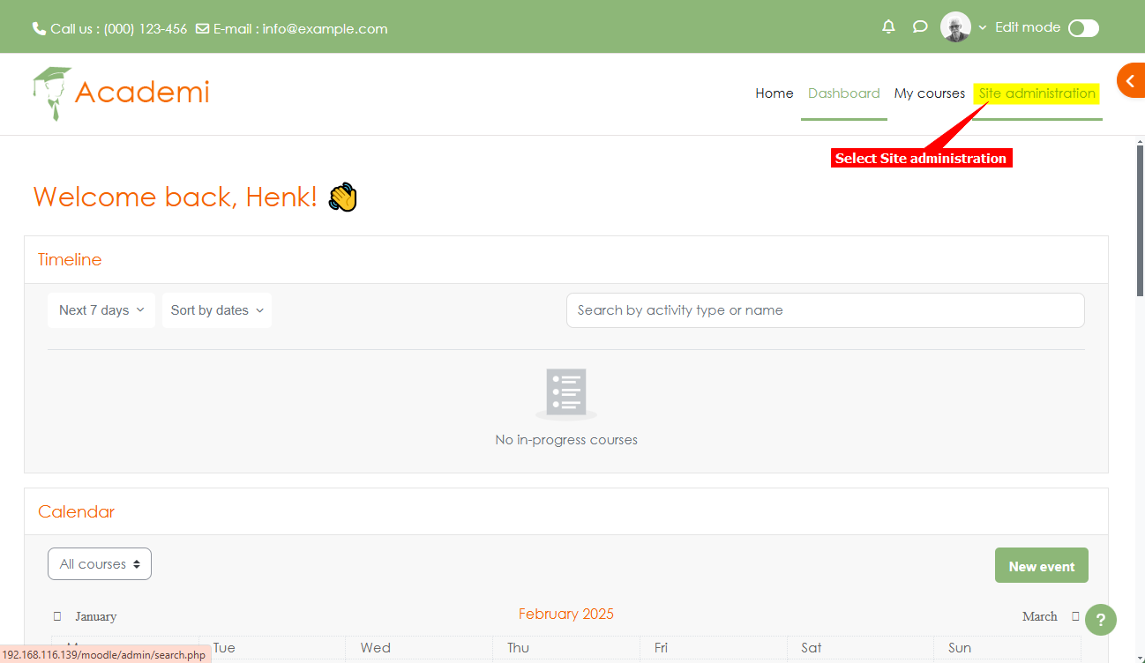Expand the user menu chevron
The height and width of the screenshot is (663, 1145).
982,27
